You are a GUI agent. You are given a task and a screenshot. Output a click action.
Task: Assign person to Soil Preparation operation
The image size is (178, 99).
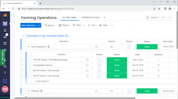(x=129, y=47)
